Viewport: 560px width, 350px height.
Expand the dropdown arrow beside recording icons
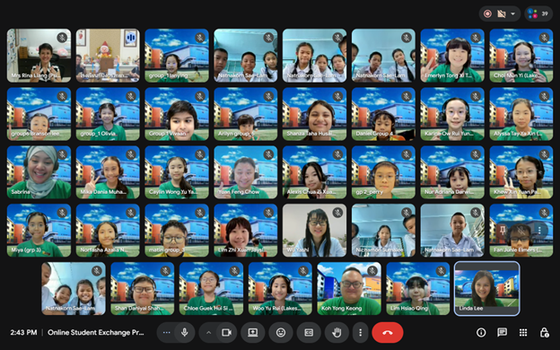[x=512, y=14]
